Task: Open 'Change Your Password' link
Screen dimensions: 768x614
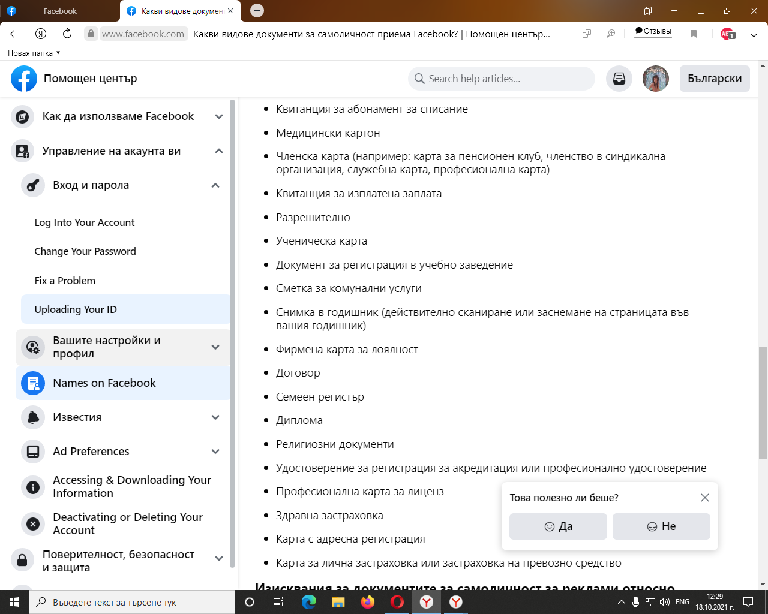Action: (x=85, y=251)
